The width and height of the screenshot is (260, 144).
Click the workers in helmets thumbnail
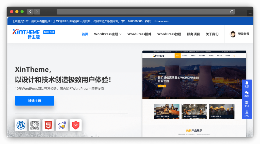tap(222, 112)
